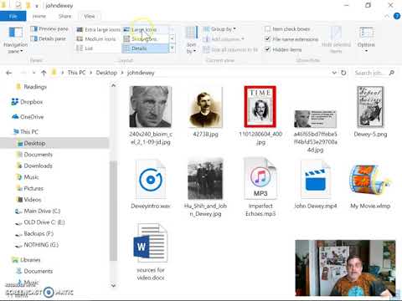Switch to the Share ribbon tab

(64, 17)
